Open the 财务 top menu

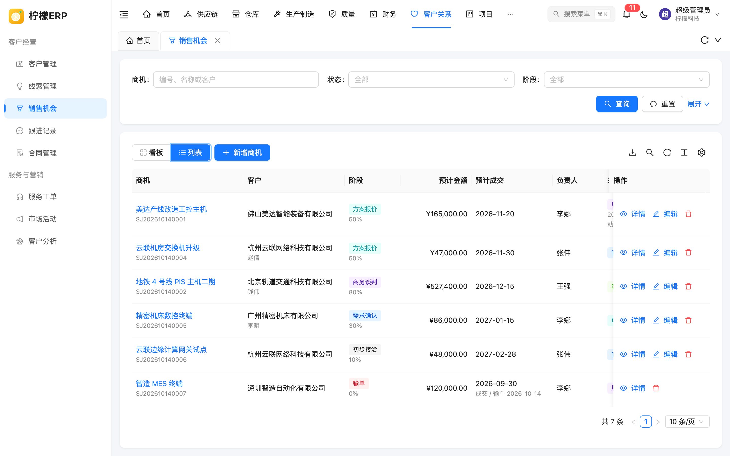383,14
